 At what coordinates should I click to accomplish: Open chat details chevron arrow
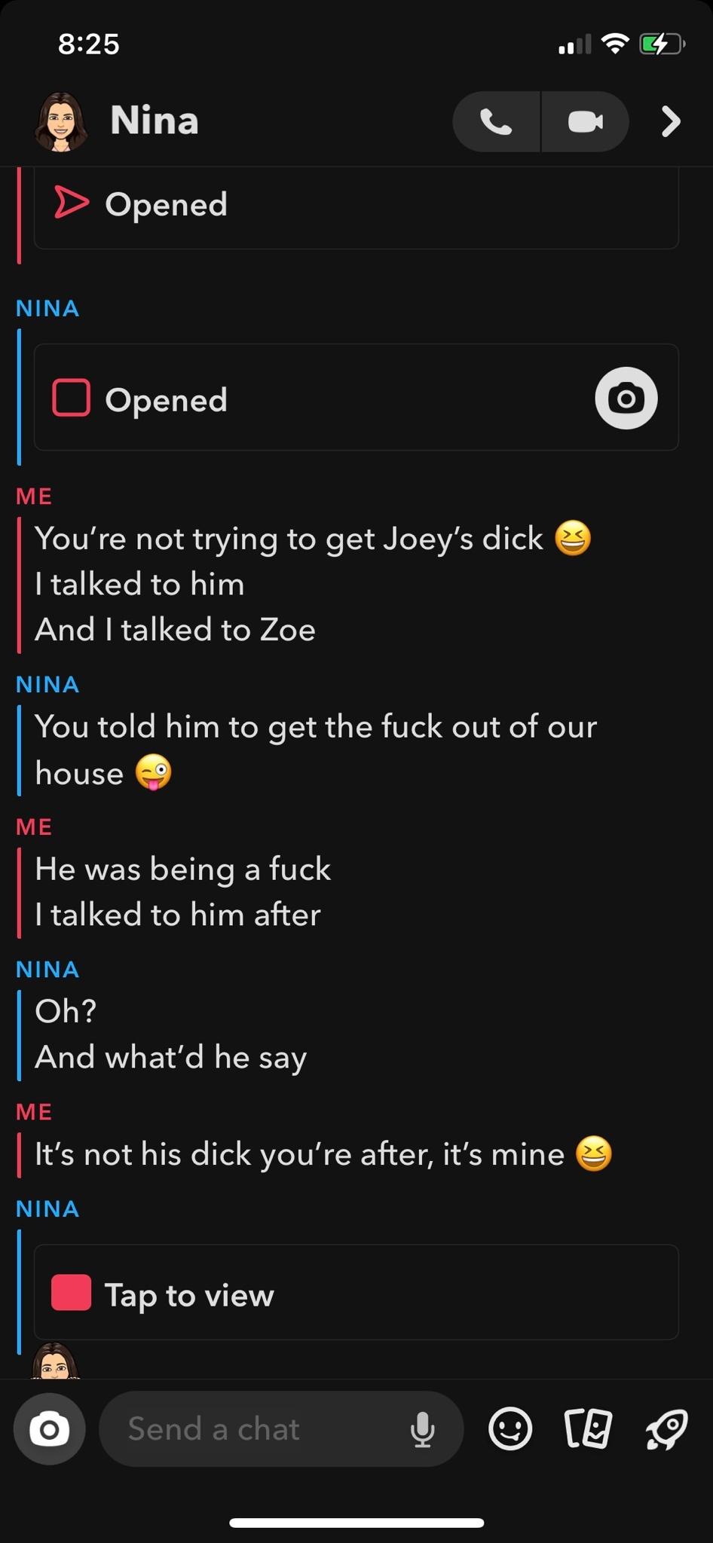point(671,121)
